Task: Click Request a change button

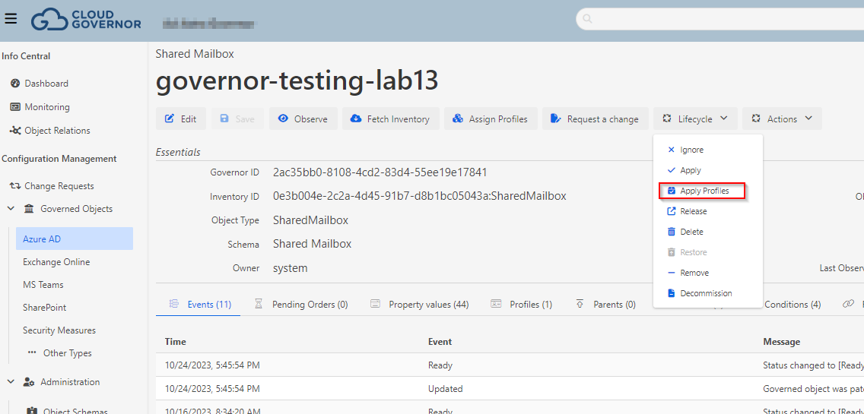Action: coord(595,119)
